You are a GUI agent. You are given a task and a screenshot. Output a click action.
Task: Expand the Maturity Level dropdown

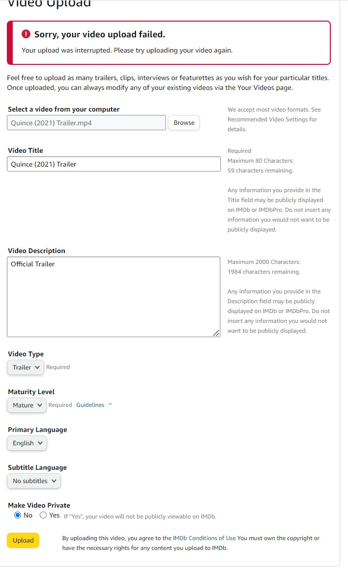pos(27,405)
